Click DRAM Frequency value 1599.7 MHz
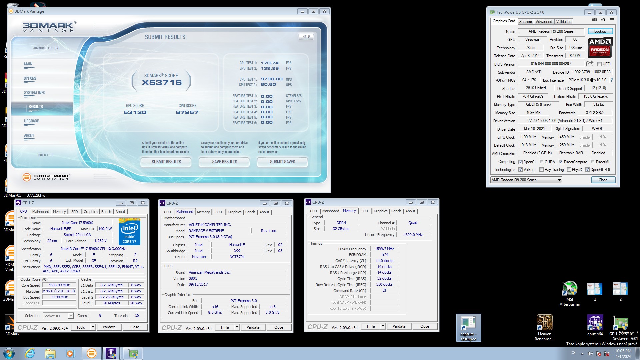Viewport: 640px width, 360px height. tap(384, 249)
